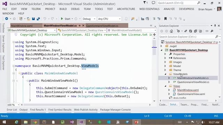This screenshot has height=125, width=223.
Task: Open the DEBUG menu
Action: [x=75, y=9]
